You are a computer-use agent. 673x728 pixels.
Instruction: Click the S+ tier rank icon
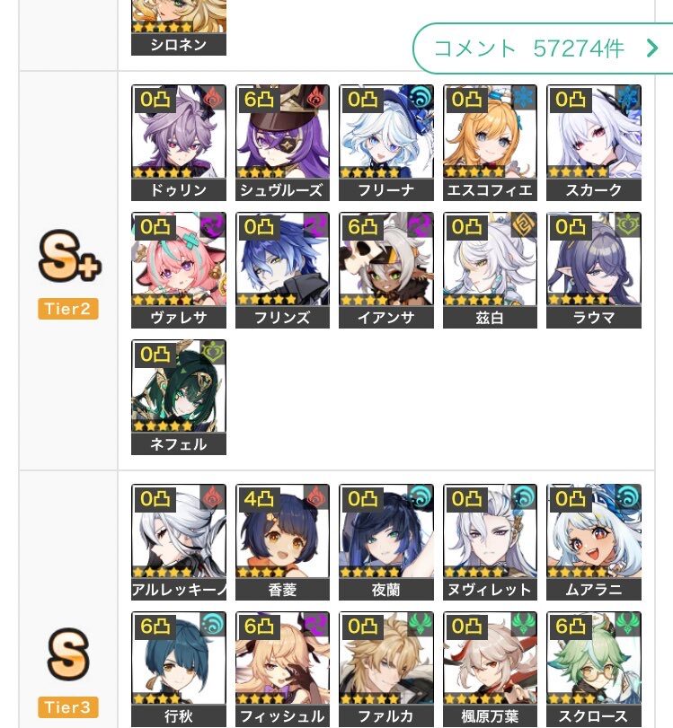click(69, 256)
